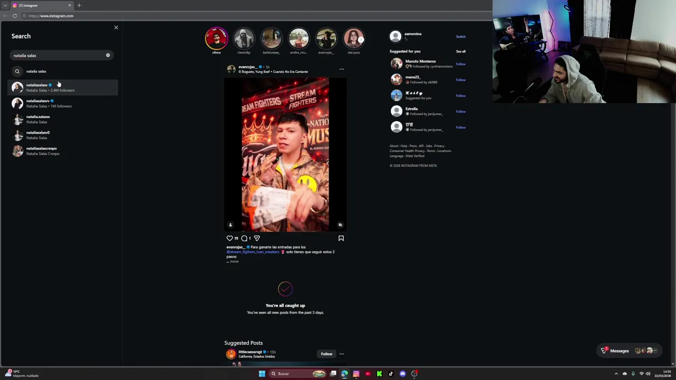Screen dimensions: 676x380
Task: Open the Instagram app in the taskbar
Action: 356,374
